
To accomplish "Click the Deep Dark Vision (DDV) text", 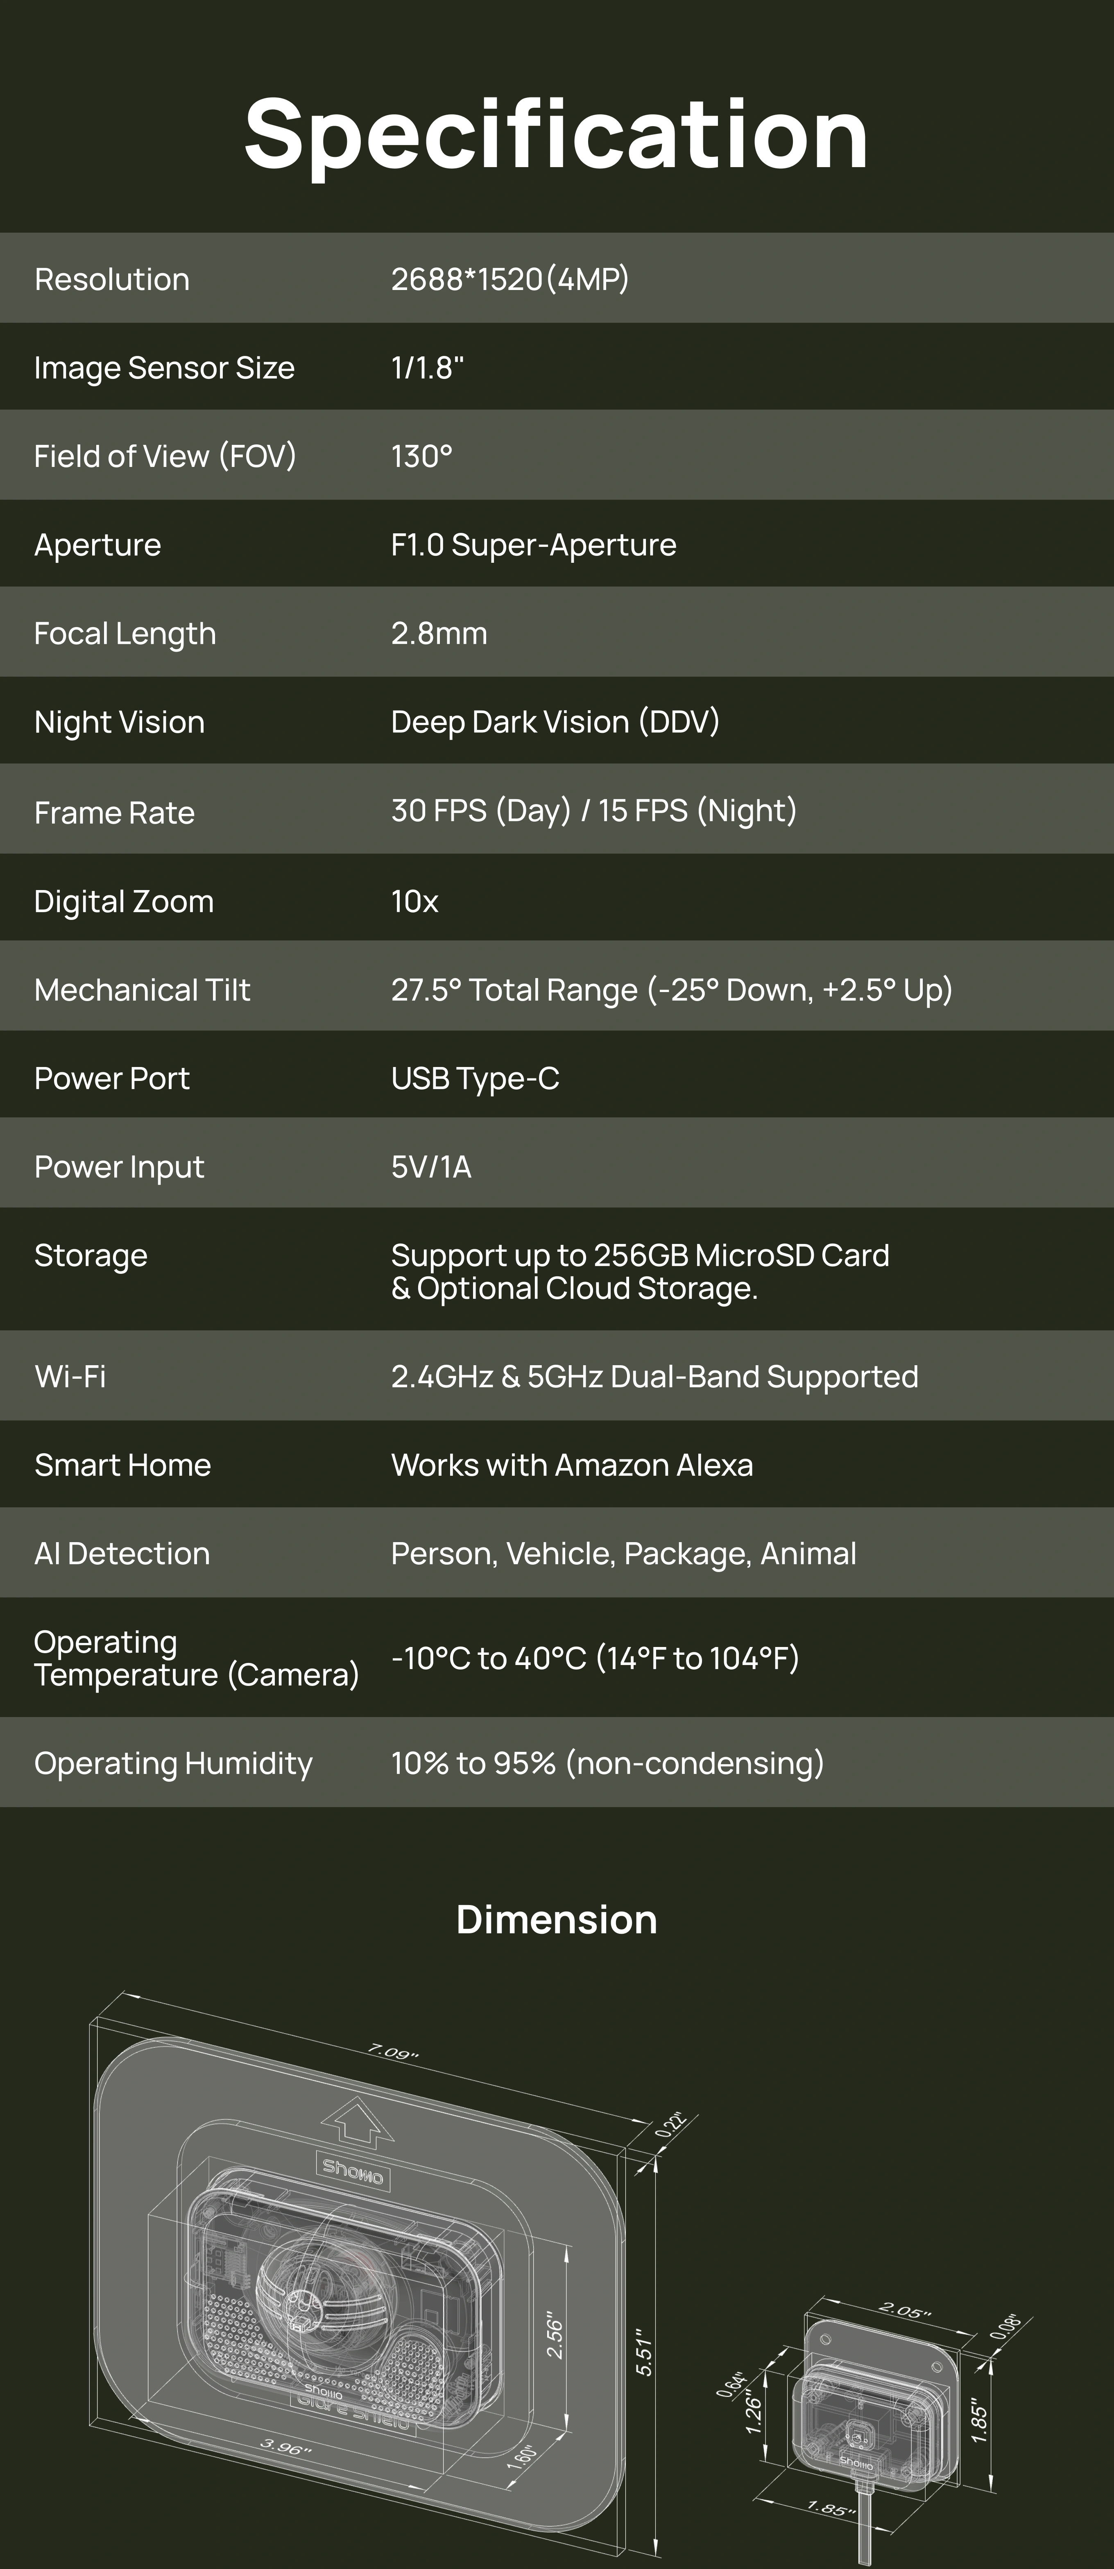I will pos(555,722).
